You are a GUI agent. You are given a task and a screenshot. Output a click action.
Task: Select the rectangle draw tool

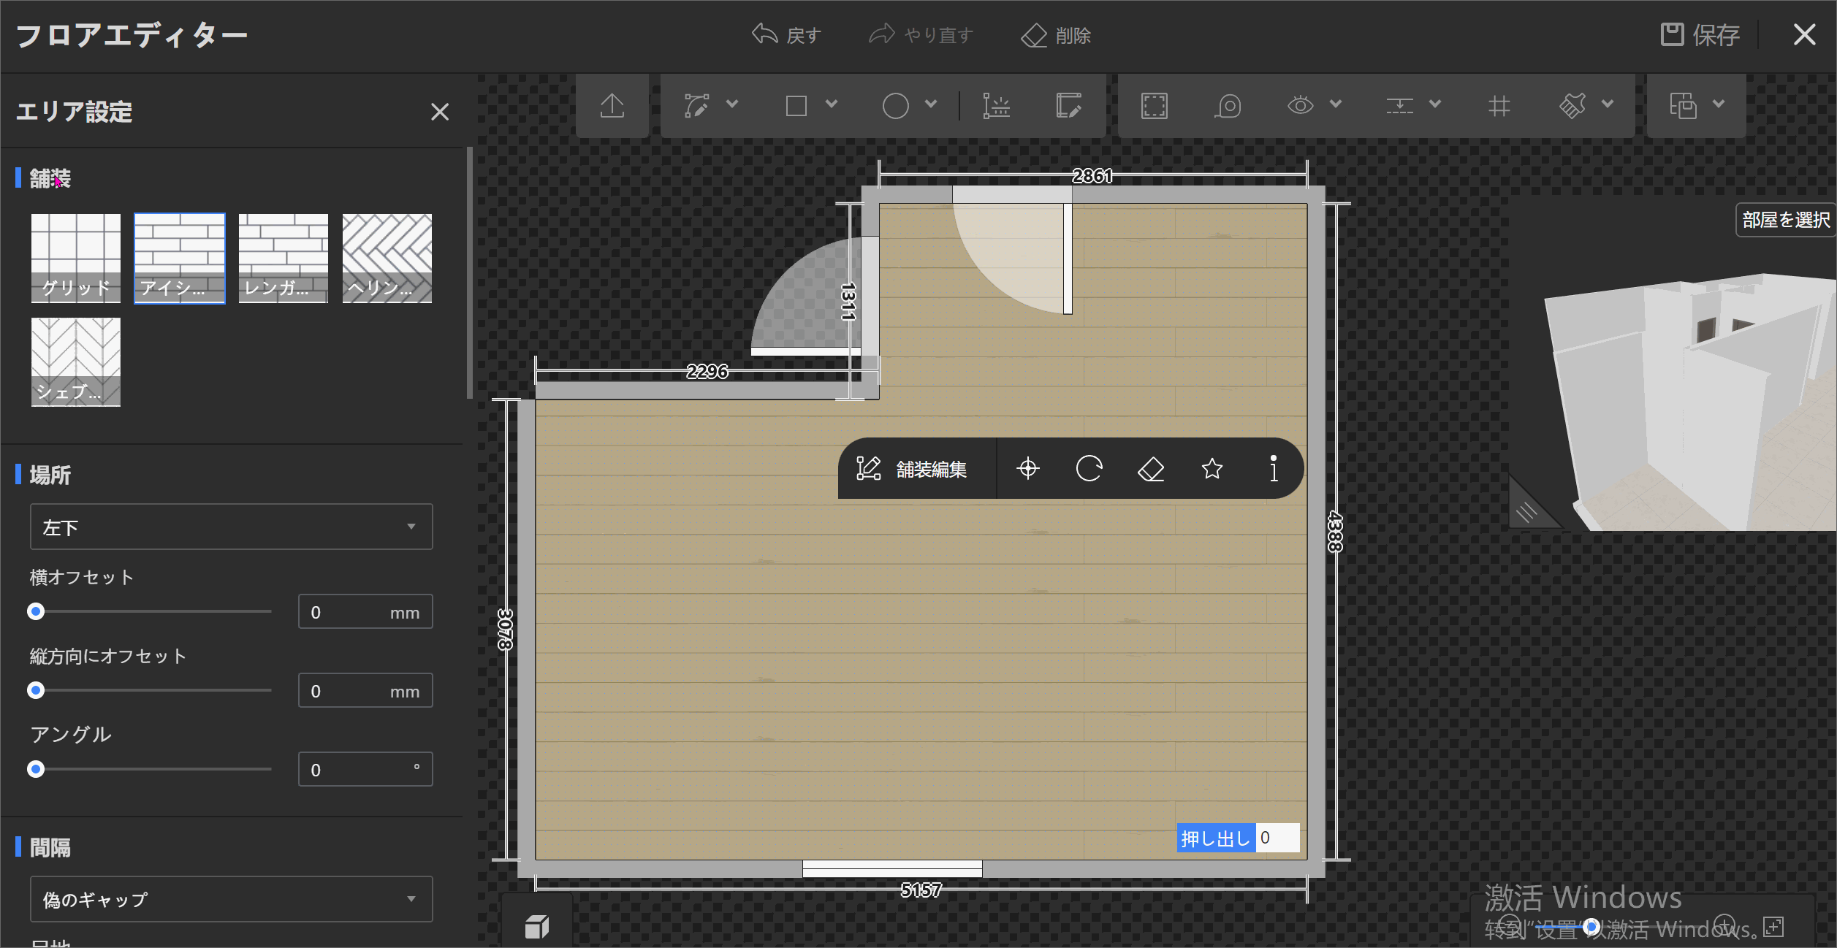coord(796,106)
